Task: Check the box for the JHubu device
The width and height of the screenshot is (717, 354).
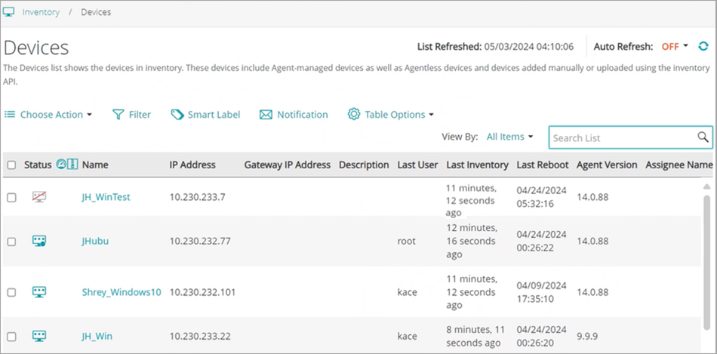Action: 11,242
